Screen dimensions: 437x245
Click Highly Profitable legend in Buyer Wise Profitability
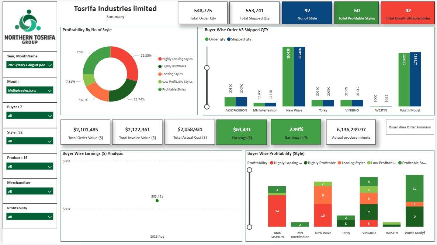pos(320,163)
